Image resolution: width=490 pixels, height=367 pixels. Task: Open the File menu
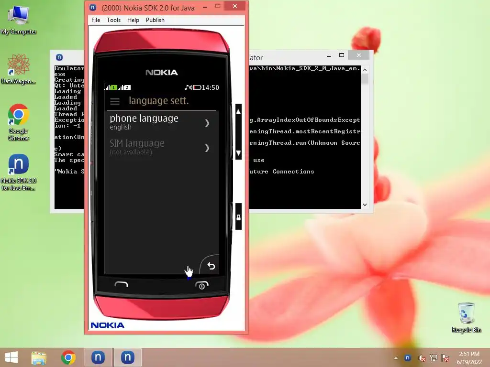pyautogui.click(x=96, y=20)
